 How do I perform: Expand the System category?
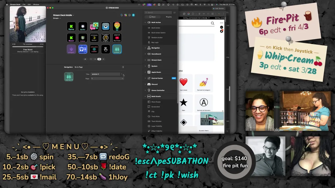pos(145,66)
